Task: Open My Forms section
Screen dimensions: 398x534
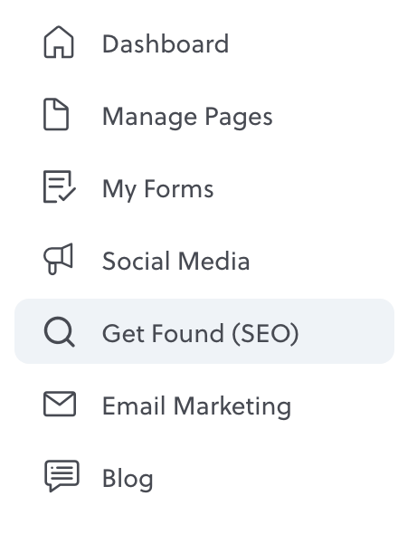Action: [158, 189]
